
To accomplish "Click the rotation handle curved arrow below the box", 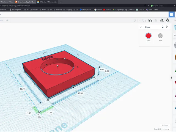I will pyautogui.click(x=76, y=90).
